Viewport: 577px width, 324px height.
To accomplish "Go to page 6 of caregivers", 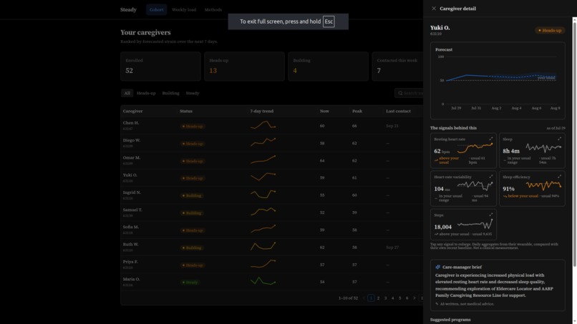I will pyautogui.click(x=407, y=298).
